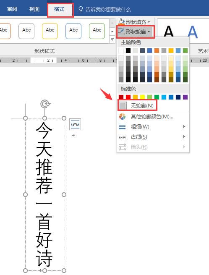Click the shape outline pen icon
This screenshot has height=275, width=209.
121,31
